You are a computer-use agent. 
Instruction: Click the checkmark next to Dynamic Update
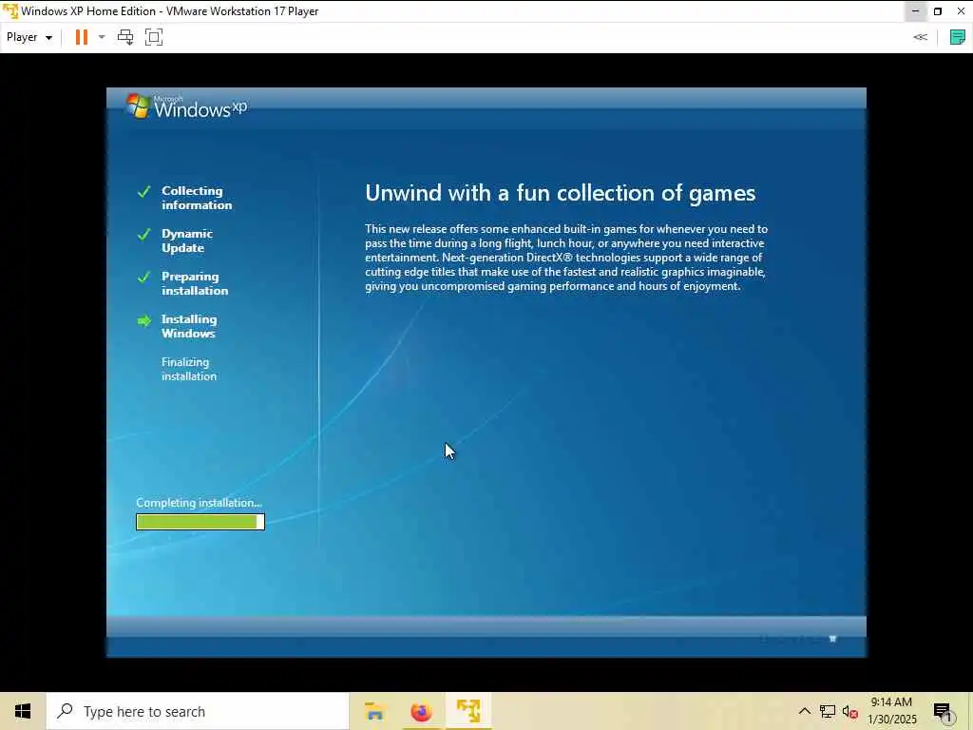[144, 235]
